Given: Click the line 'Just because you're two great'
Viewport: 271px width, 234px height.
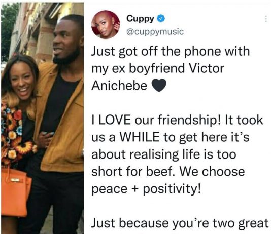Looking at the screenshot, I should pyautogui.click(x=180, y=223).
